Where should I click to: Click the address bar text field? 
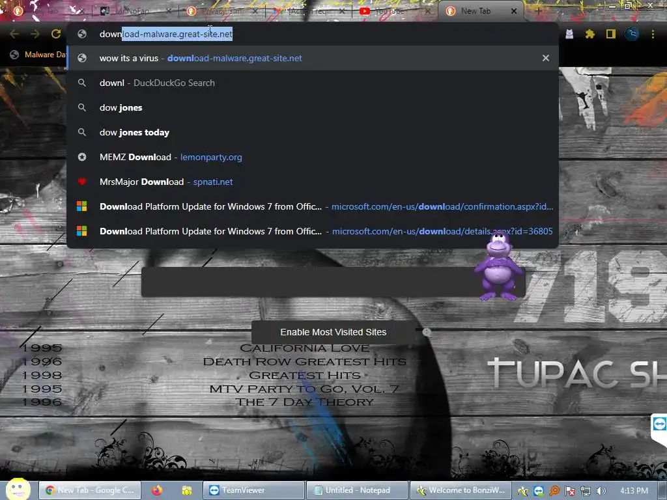312,34
